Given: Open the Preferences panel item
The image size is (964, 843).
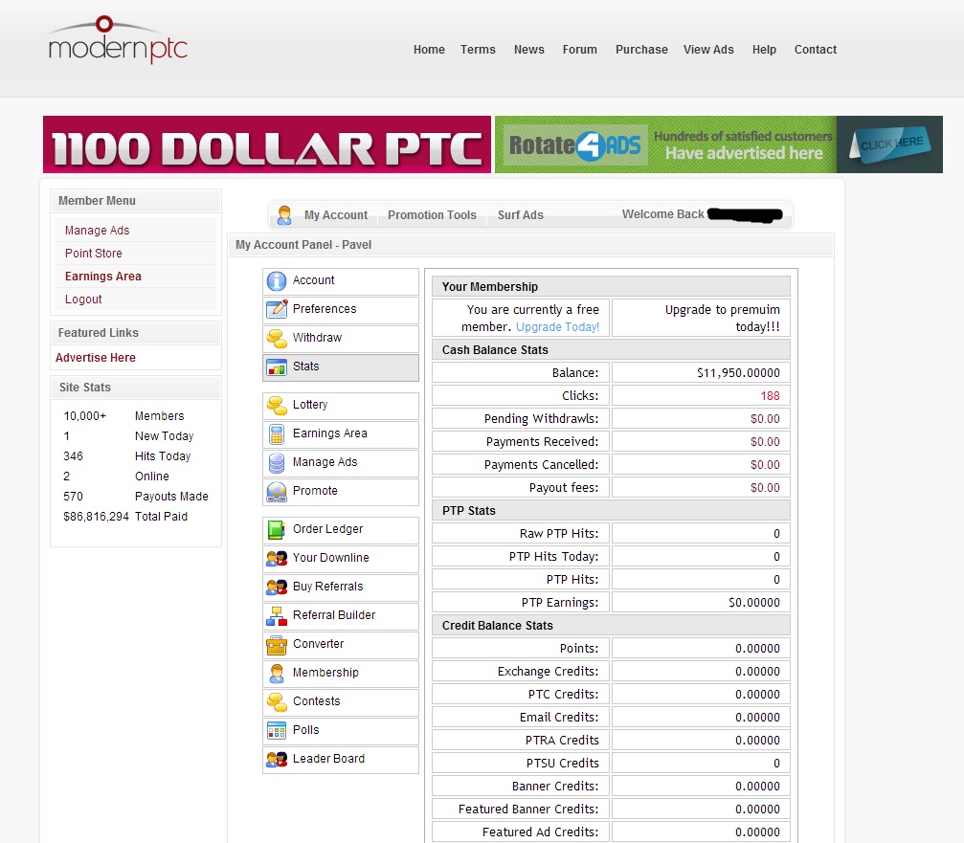Looking at the screenshot, I should (x=341, y=309).
